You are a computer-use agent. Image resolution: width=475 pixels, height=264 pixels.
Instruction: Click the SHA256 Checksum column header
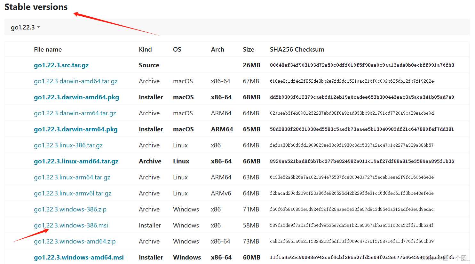tap(297, 49)
